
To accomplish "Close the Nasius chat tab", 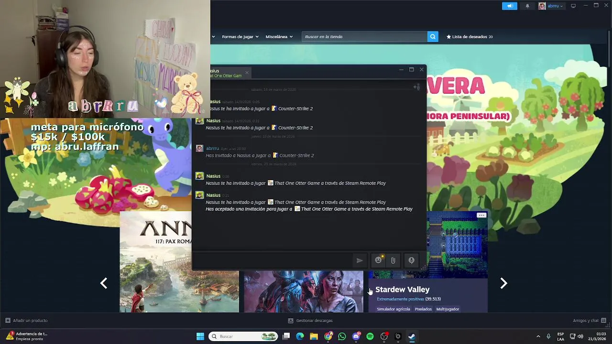I will [247, 73].
